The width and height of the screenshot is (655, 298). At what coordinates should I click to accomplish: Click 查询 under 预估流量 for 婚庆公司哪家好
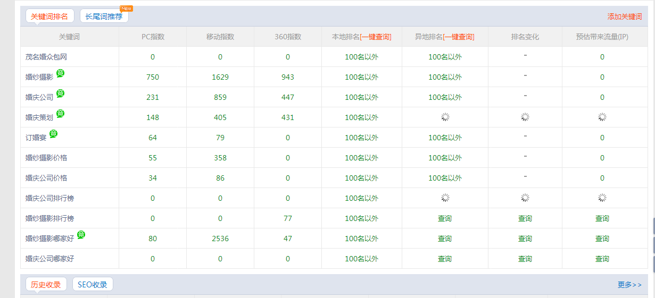click(x=602, y=259)
